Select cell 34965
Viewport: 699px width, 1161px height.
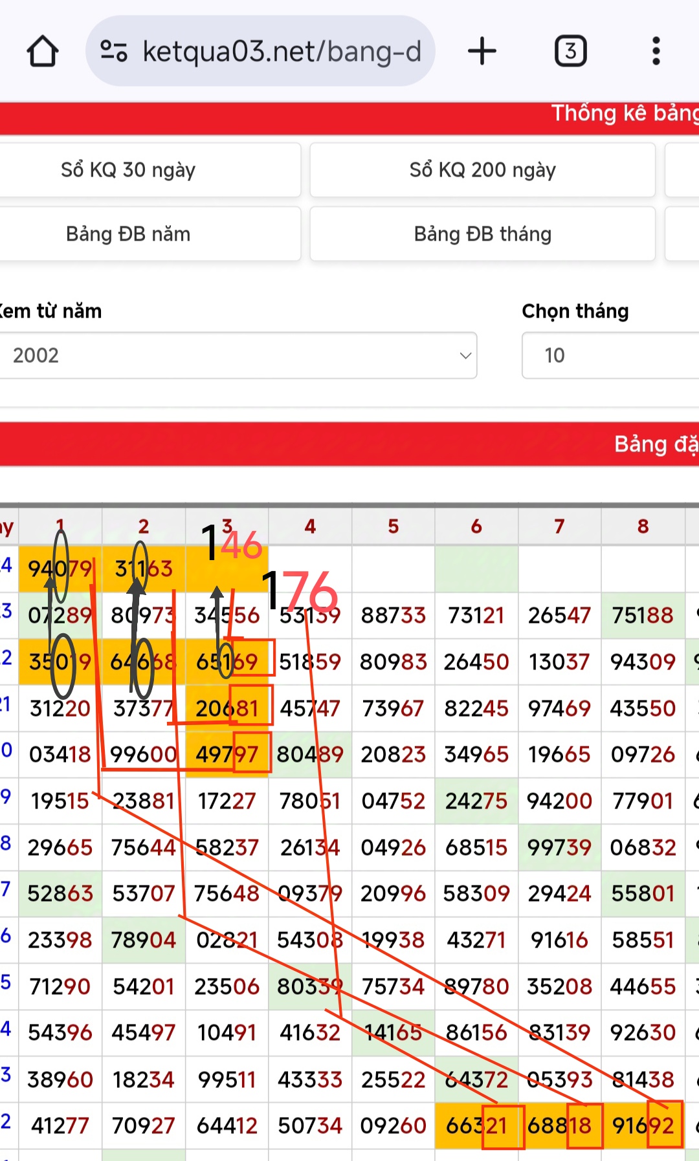pos(476,754)
